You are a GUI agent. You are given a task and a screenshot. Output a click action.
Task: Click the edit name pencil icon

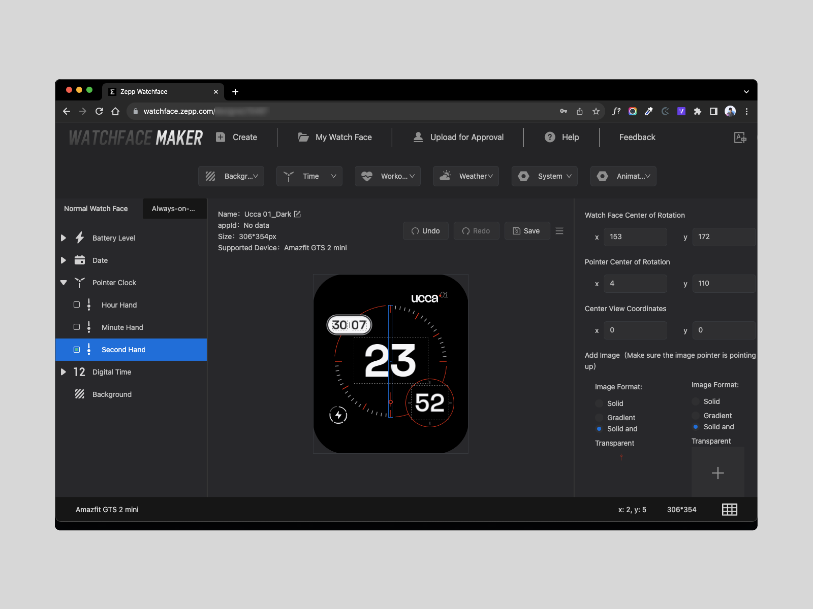[297, 214]
